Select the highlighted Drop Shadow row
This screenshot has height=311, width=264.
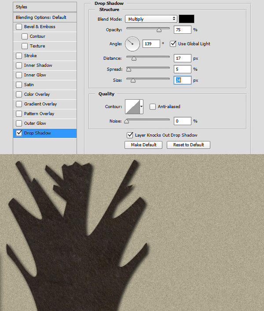click(45, 133)
